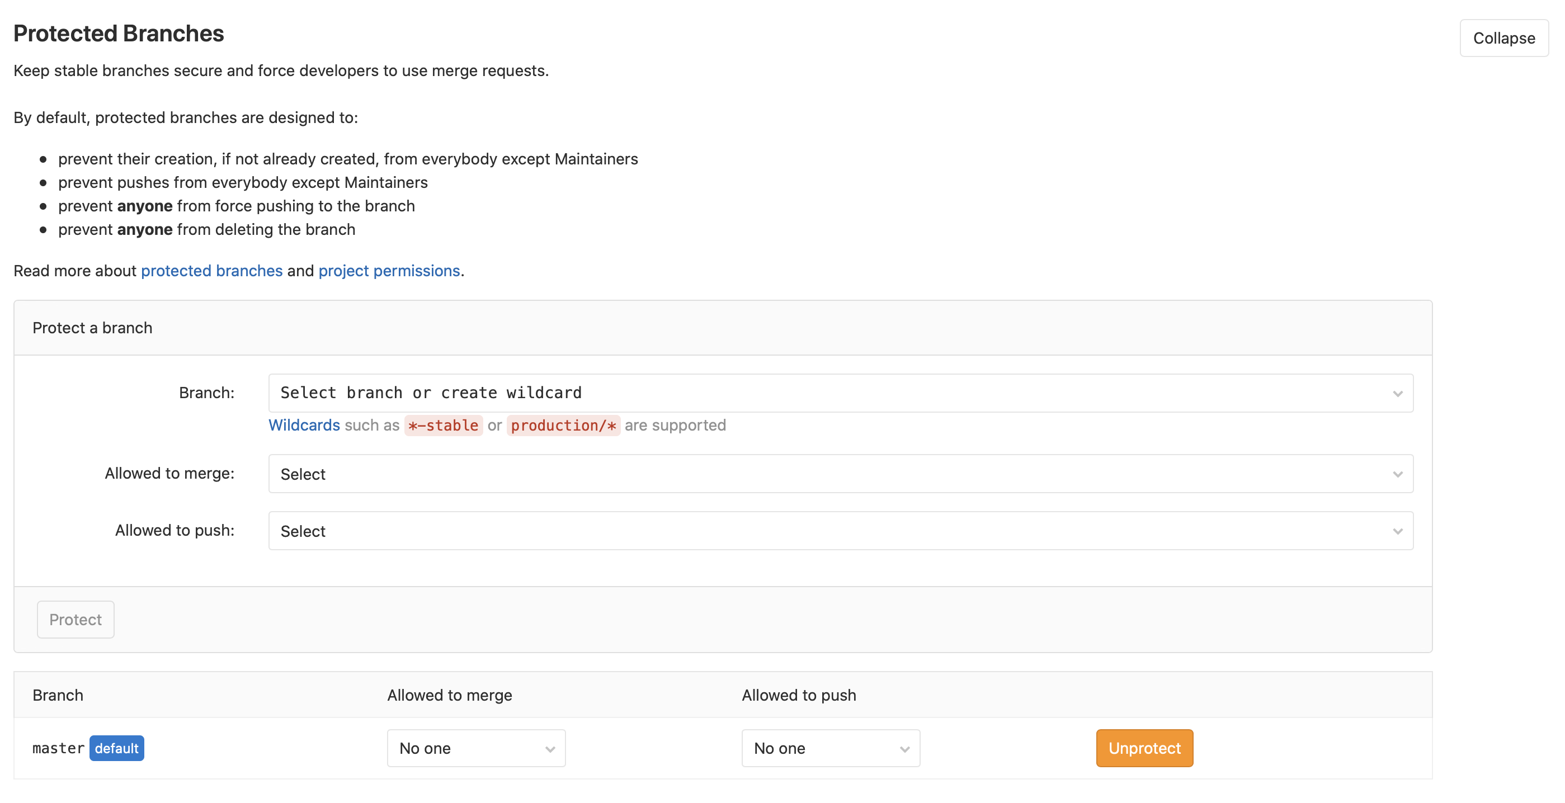Collapse the Protected Branches section
Viewport: 1565px width, 803px height.
(1503, 38)
